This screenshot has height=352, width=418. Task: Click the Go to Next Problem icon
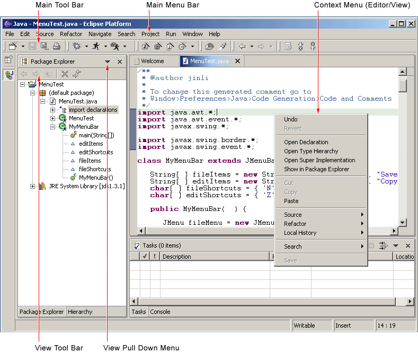coord(300,46)
